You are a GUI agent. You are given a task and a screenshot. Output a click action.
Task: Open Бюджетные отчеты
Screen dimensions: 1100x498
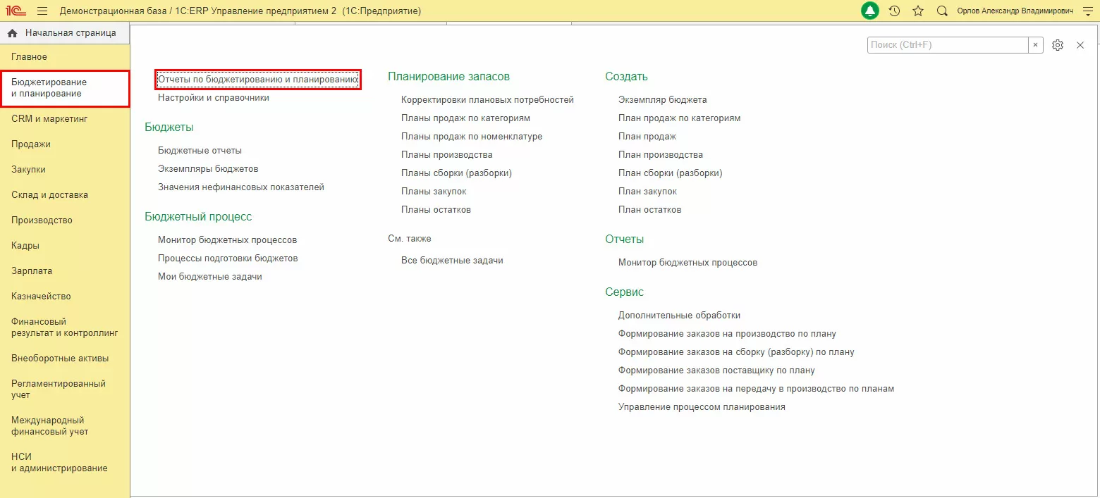point(200,151)
